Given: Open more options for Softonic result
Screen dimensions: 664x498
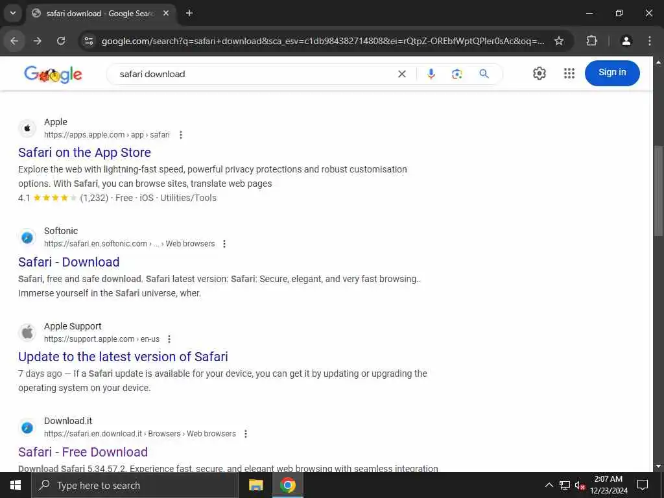Looking at the screenshot, I should 224,244.
